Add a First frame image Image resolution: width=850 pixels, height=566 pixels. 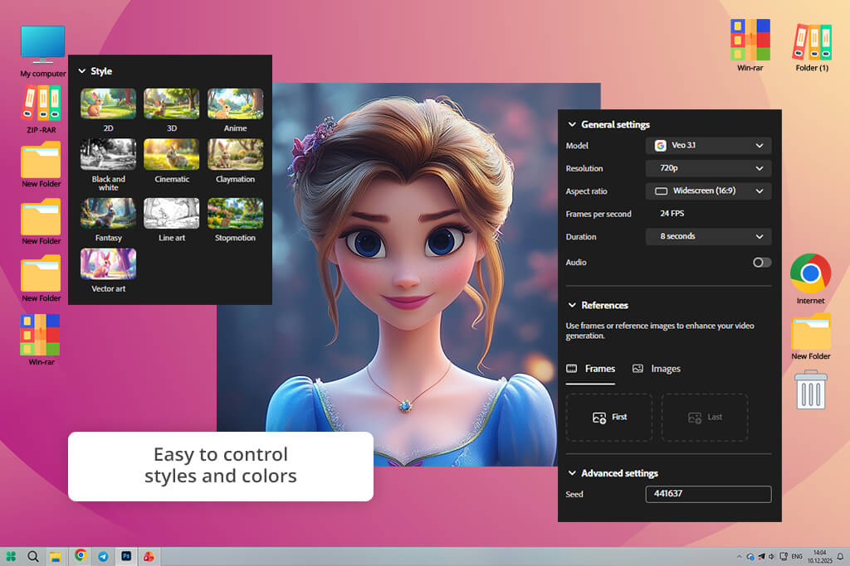pos(609,417)
